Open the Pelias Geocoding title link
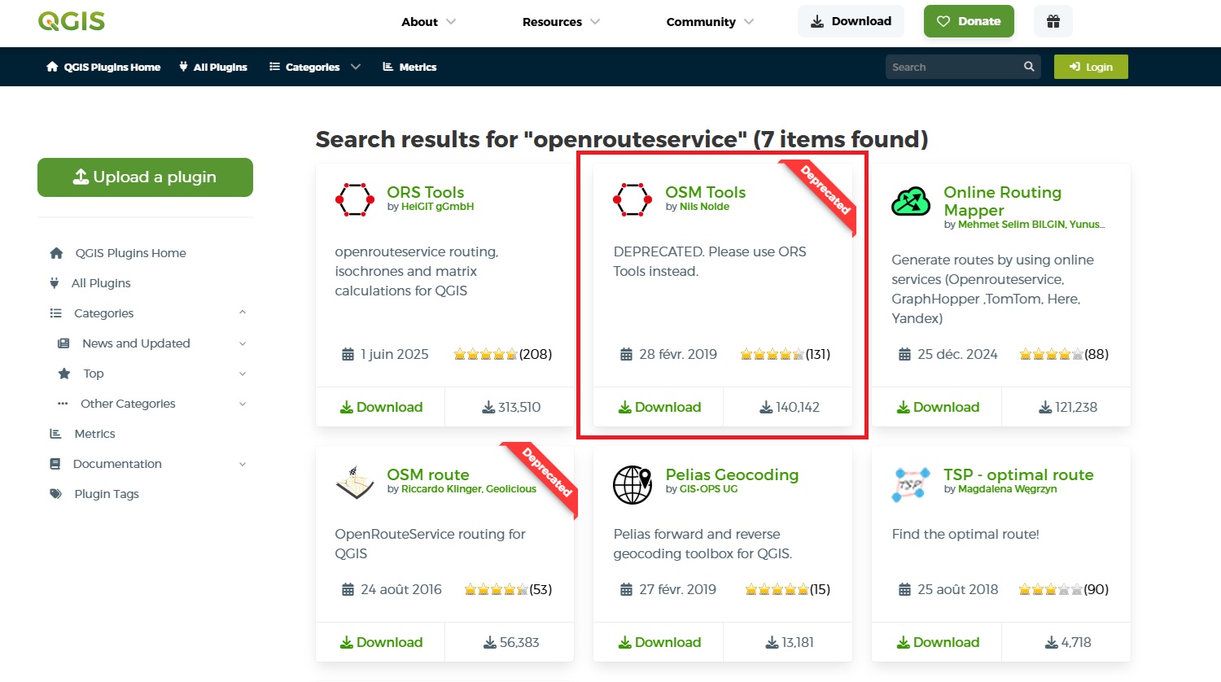The width and height of the screenshot is (1221, 682). (732, 474)
